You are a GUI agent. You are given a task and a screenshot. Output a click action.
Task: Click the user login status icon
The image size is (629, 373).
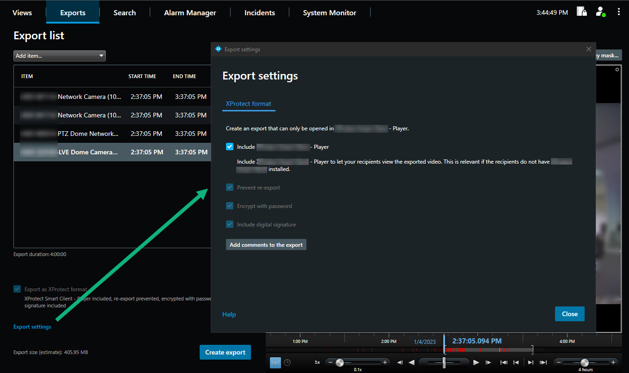point(600,12)
